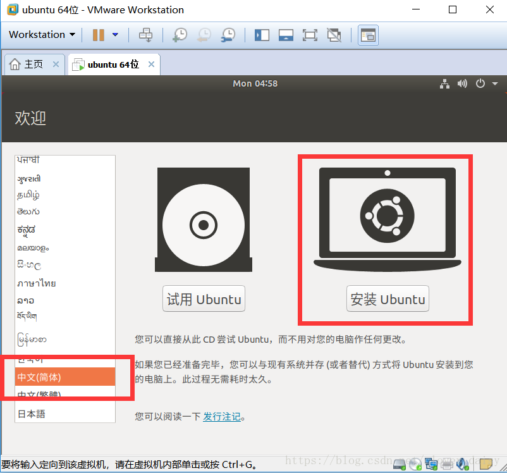Click the network adapter status icon
The width and height of the screenshot is (507, 473).
(431, 465)
